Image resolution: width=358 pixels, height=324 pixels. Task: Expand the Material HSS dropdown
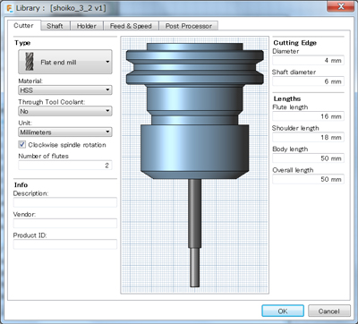pyautogui.click(x=65, y=90)
